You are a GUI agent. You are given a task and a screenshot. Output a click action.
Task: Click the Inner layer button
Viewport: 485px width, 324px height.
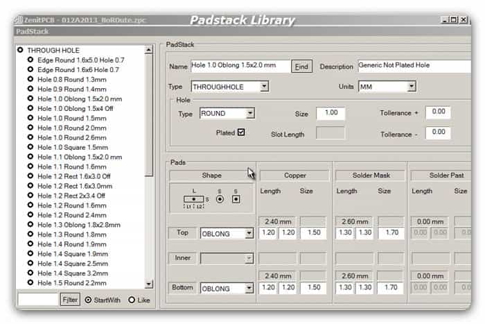coord(182,258)
